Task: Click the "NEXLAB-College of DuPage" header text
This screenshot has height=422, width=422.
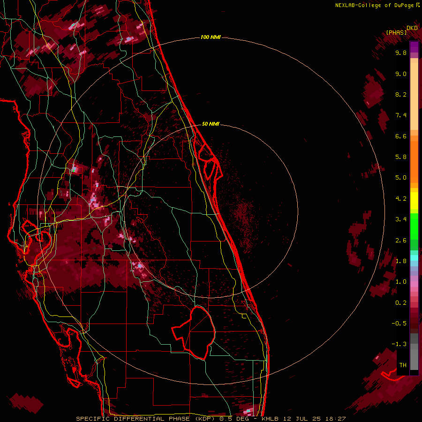Action: click(374, 5)
